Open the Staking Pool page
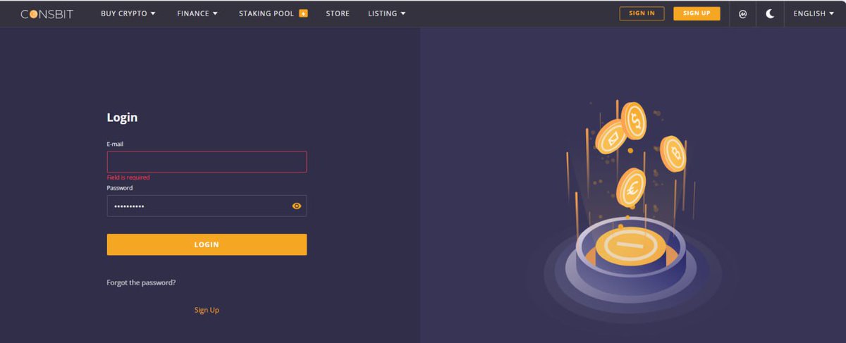 (266, 13)
